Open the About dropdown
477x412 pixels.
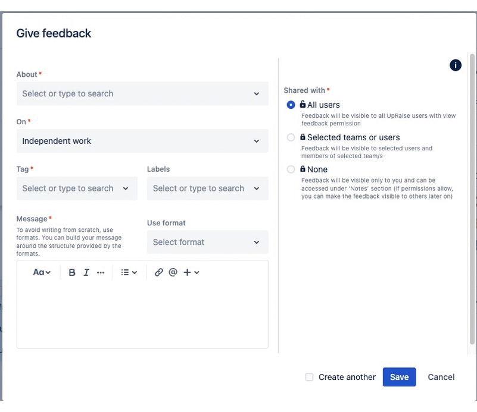142,93
